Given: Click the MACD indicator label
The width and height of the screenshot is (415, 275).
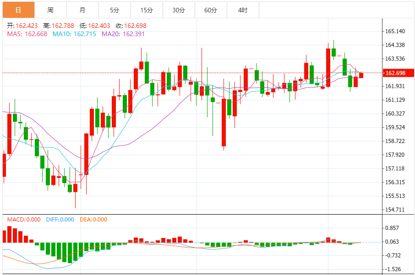Looking at the screenshot, I should tap(24, 220).
